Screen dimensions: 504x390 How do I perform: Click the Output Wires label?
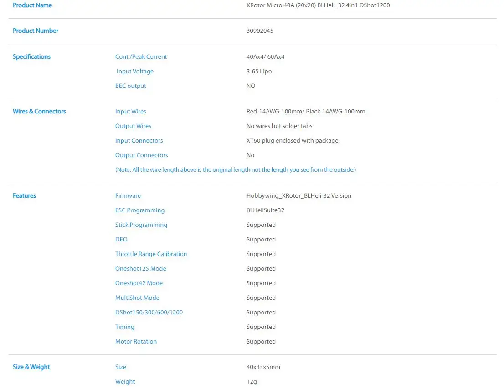click(x=133, y=126)
